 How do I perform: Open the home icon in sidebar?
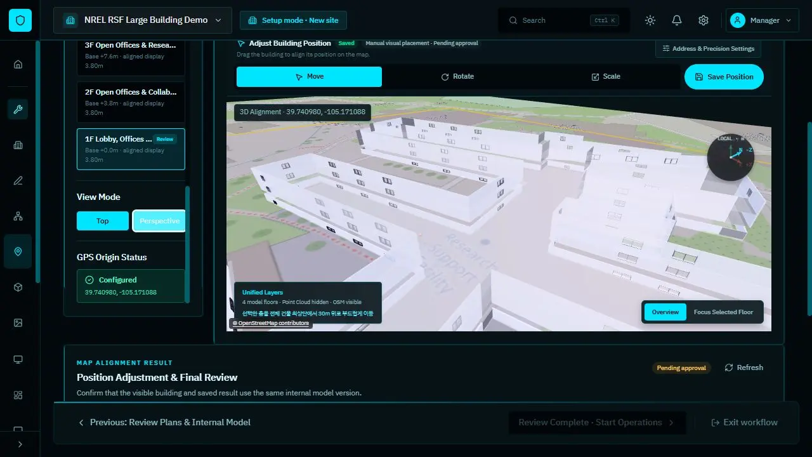click(18, 63)
